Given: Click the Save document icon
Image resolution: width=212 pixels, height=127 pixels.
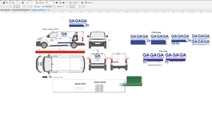Looking at the screenshot, I should click(x=4, y=3).
